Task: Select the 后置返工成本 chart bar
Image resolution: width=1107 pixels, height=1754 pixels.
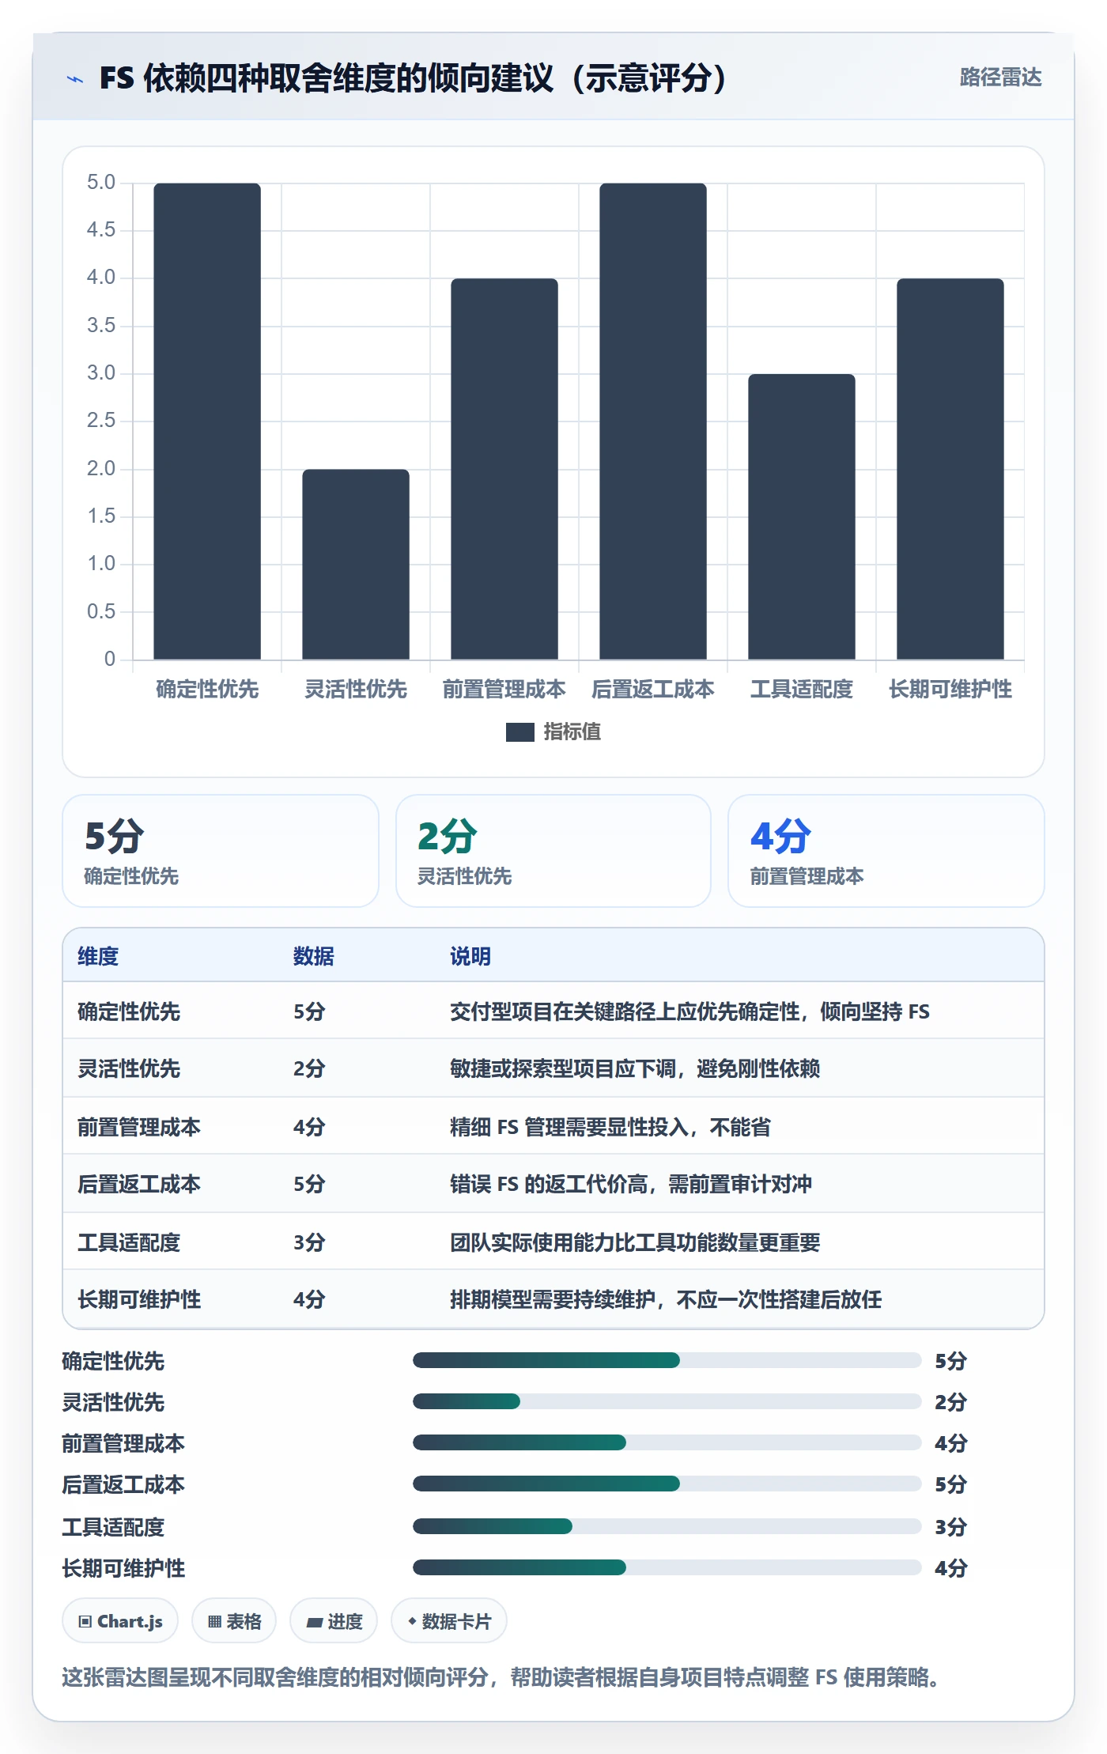Action: point(653,421)
